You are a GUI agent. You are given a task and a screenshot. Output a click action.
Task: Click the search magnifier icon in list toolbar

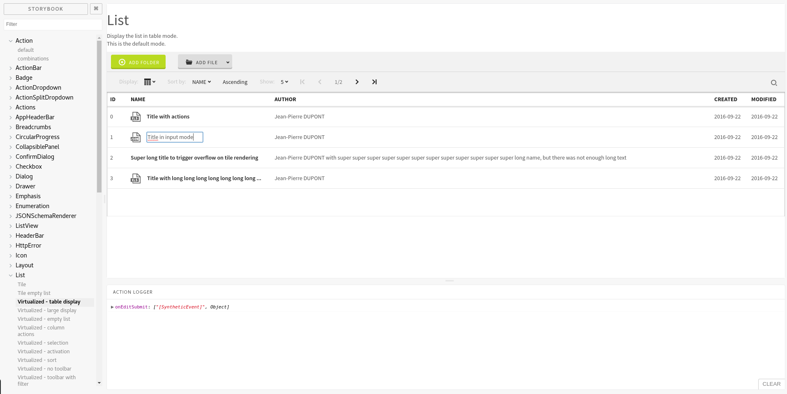(x=773, y=83)
